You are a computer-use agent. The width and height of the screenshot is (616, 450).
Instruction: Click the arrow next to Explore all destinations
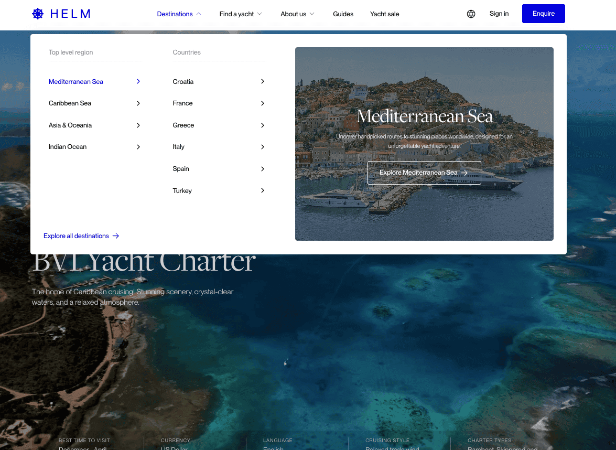116,236
